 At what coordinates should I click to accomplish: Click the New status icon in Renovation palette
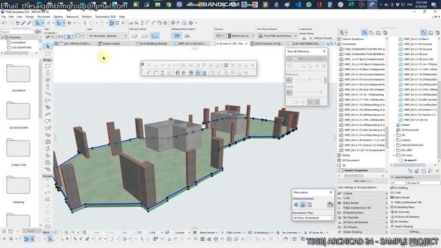[309, 205]
